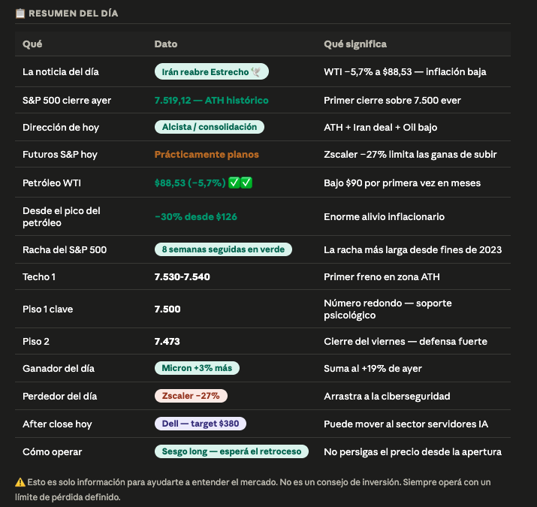
Task: Click '7.500' value in Piso 1 row
Action: (x=167, y=309)
